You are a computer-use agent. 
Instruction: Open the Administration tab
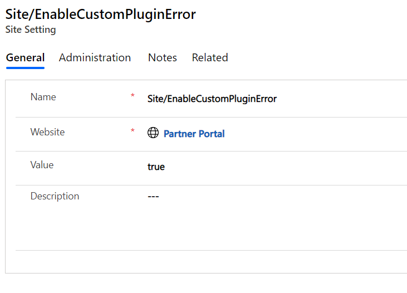pos(95,58)
